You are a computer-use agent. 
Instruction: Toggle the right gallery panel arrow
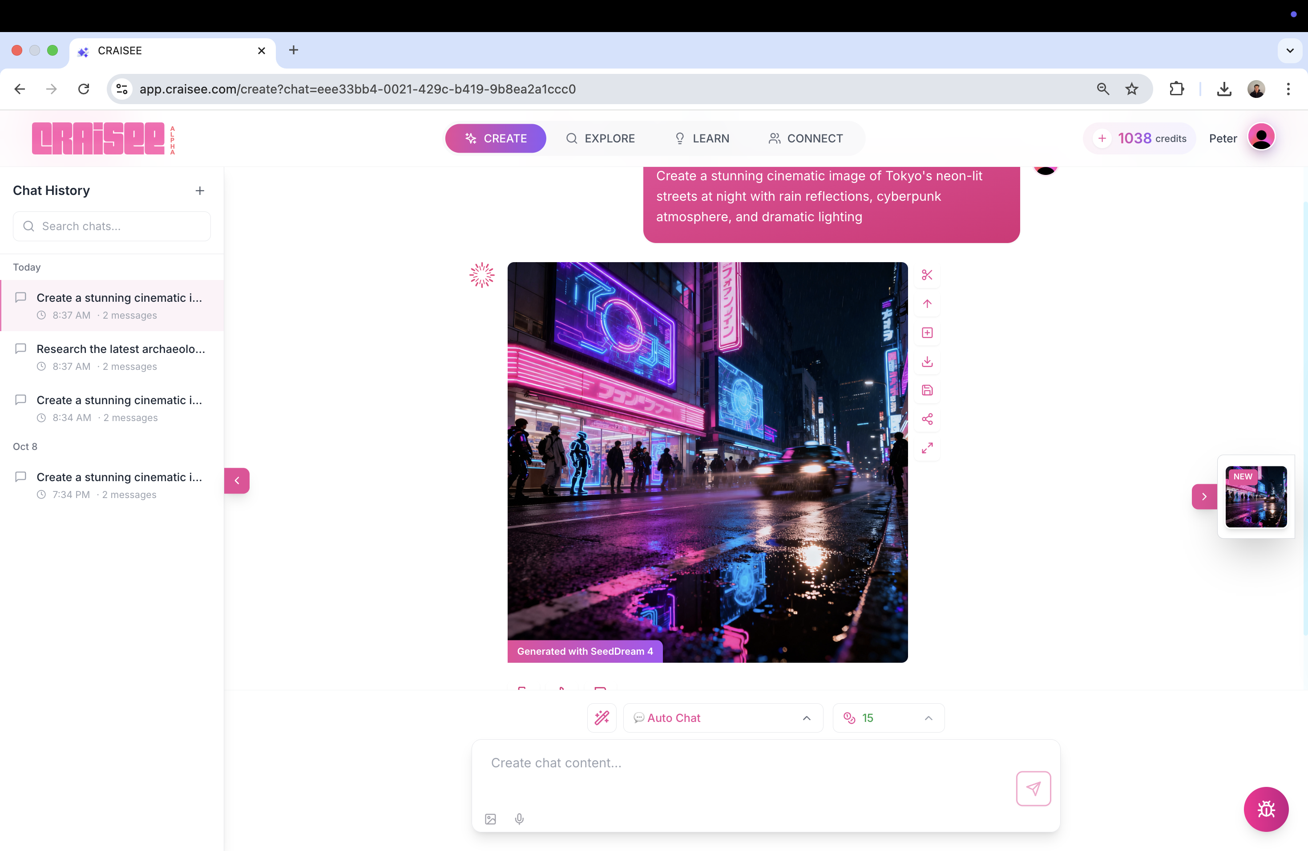click(1203, 496)
